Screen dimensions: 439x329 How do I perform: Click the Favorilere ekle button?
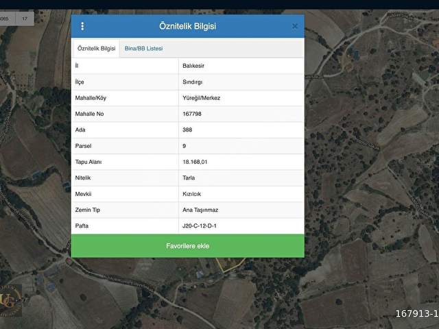[187, 246]
